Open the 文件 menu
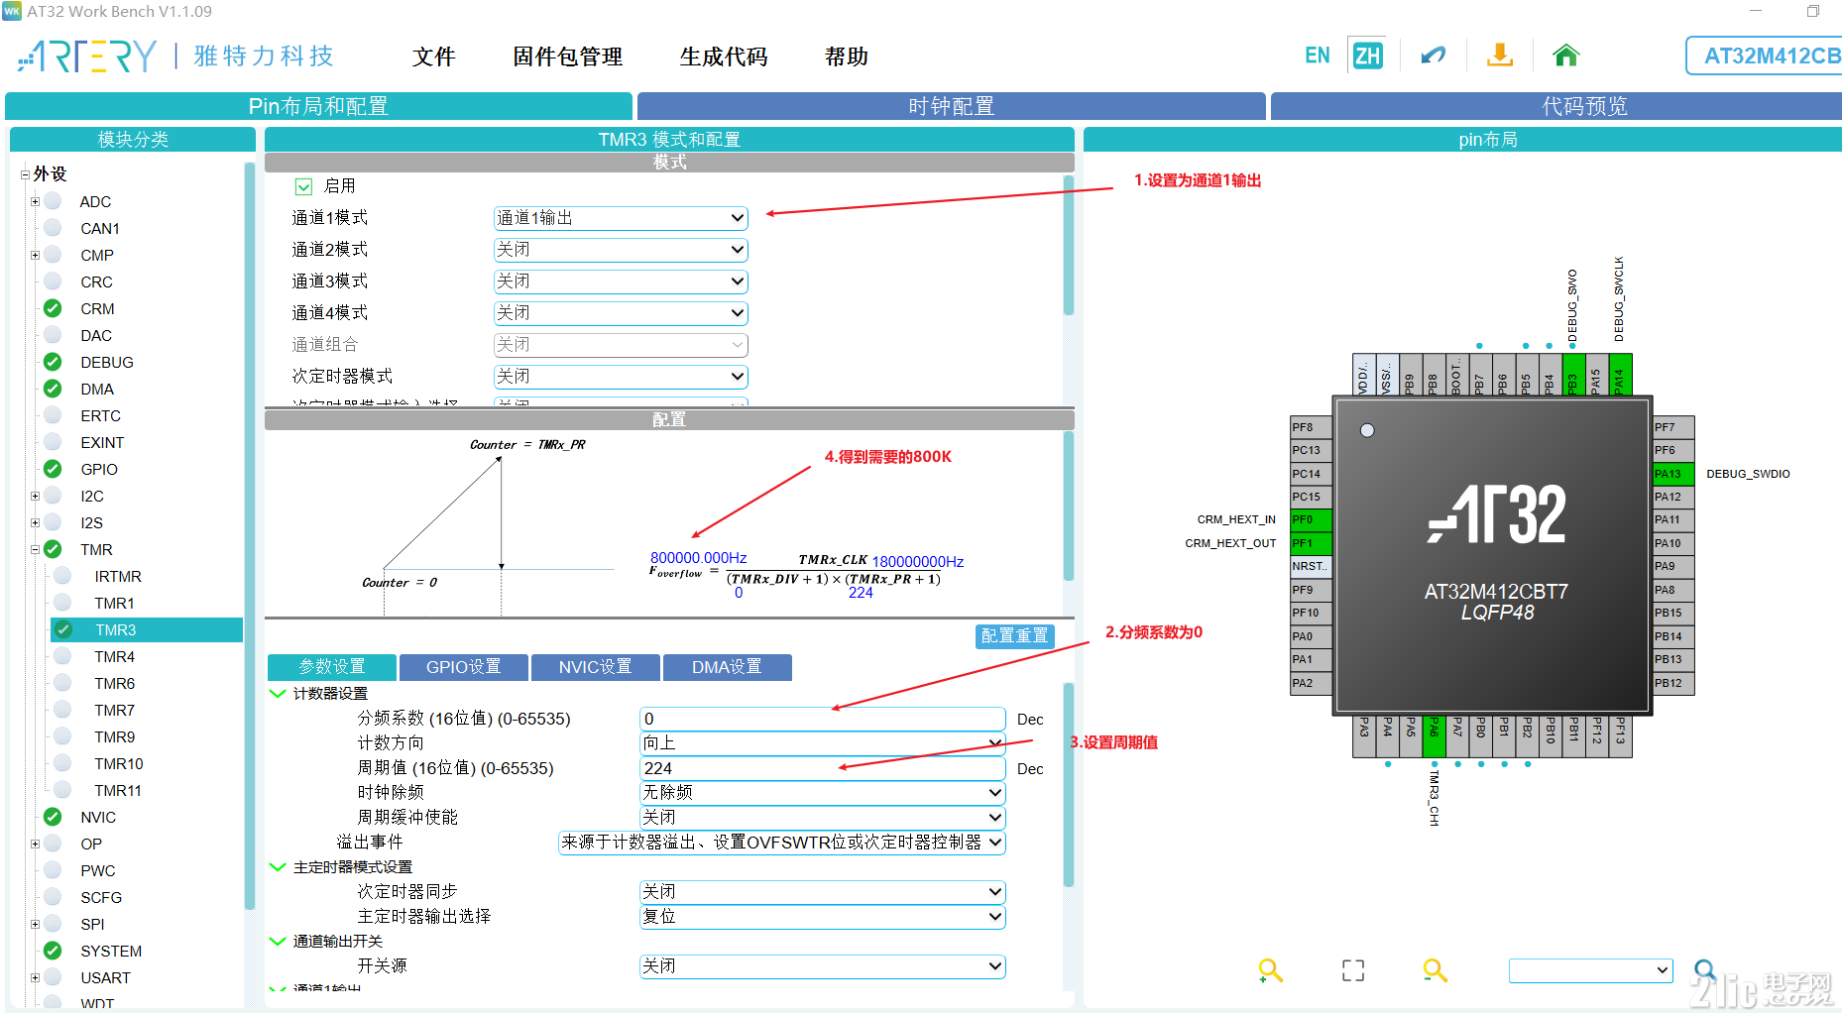The height and width of the screenshot is (1015, 1842). coord(433,56)
